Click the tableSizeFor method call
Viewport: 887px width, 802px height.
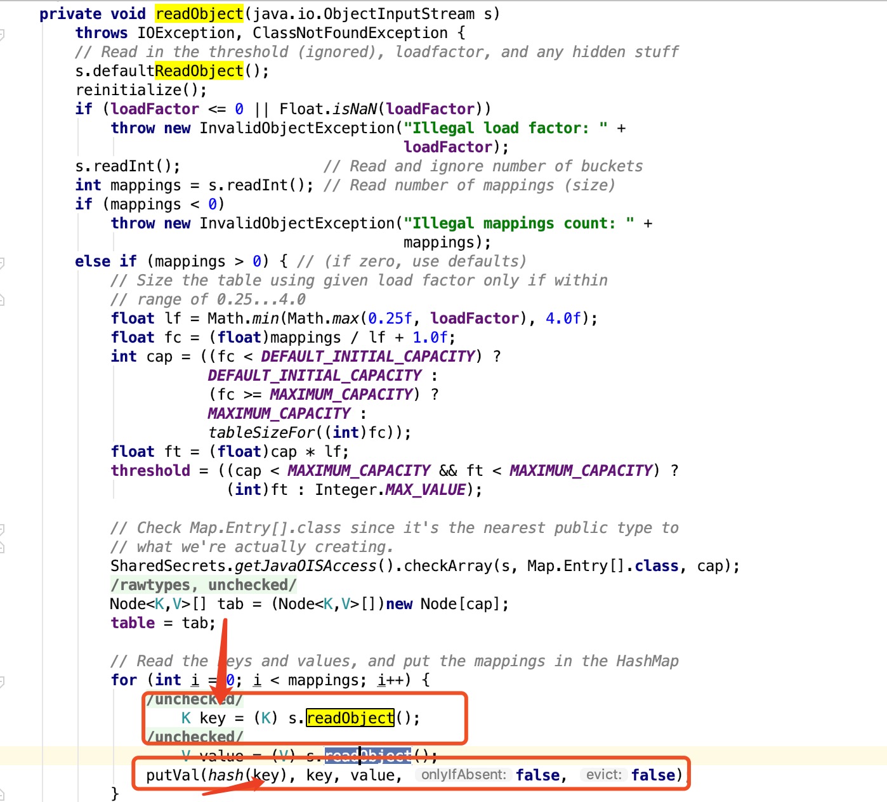coord(261,433)
